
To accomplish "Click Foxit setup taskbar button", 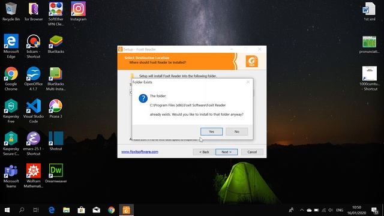I will pos(127,210).
